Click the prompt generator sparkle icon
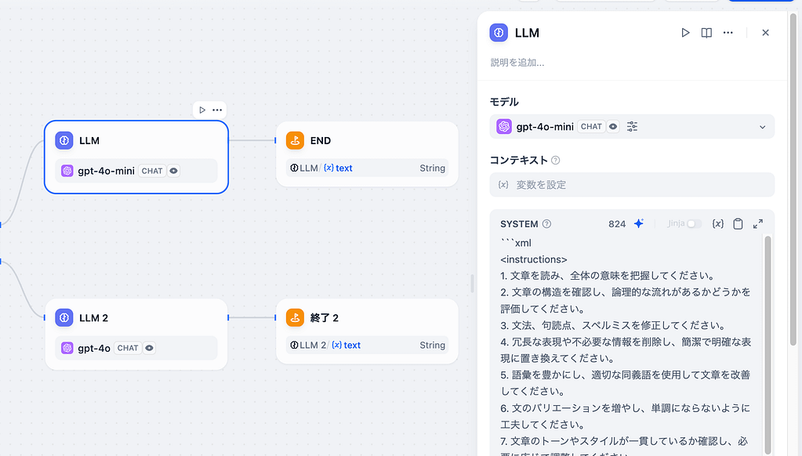The height and width of the screenshot is (456, 802). pos(639,224)
